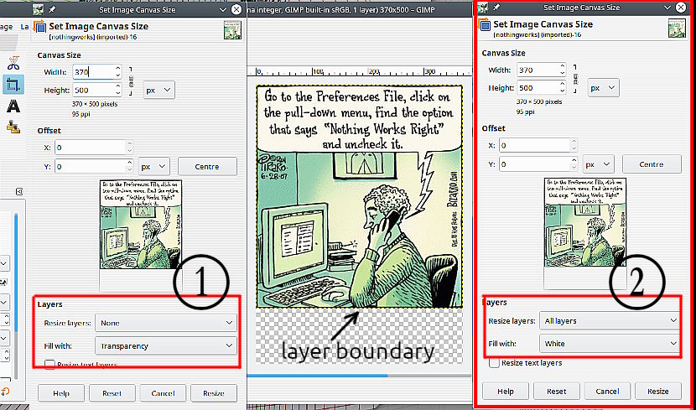The width and height of the screenshot is (696, 410).
Task: Click the canvas size header icon in the right dialog
Action: point(485,25)
